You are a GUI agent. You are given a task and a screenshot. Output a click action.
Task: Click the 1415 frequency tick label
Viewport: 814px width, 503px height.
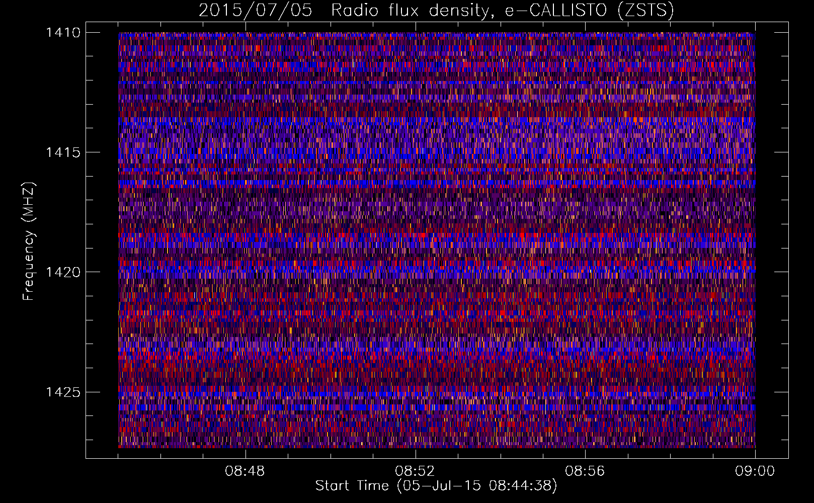(63, 152)
